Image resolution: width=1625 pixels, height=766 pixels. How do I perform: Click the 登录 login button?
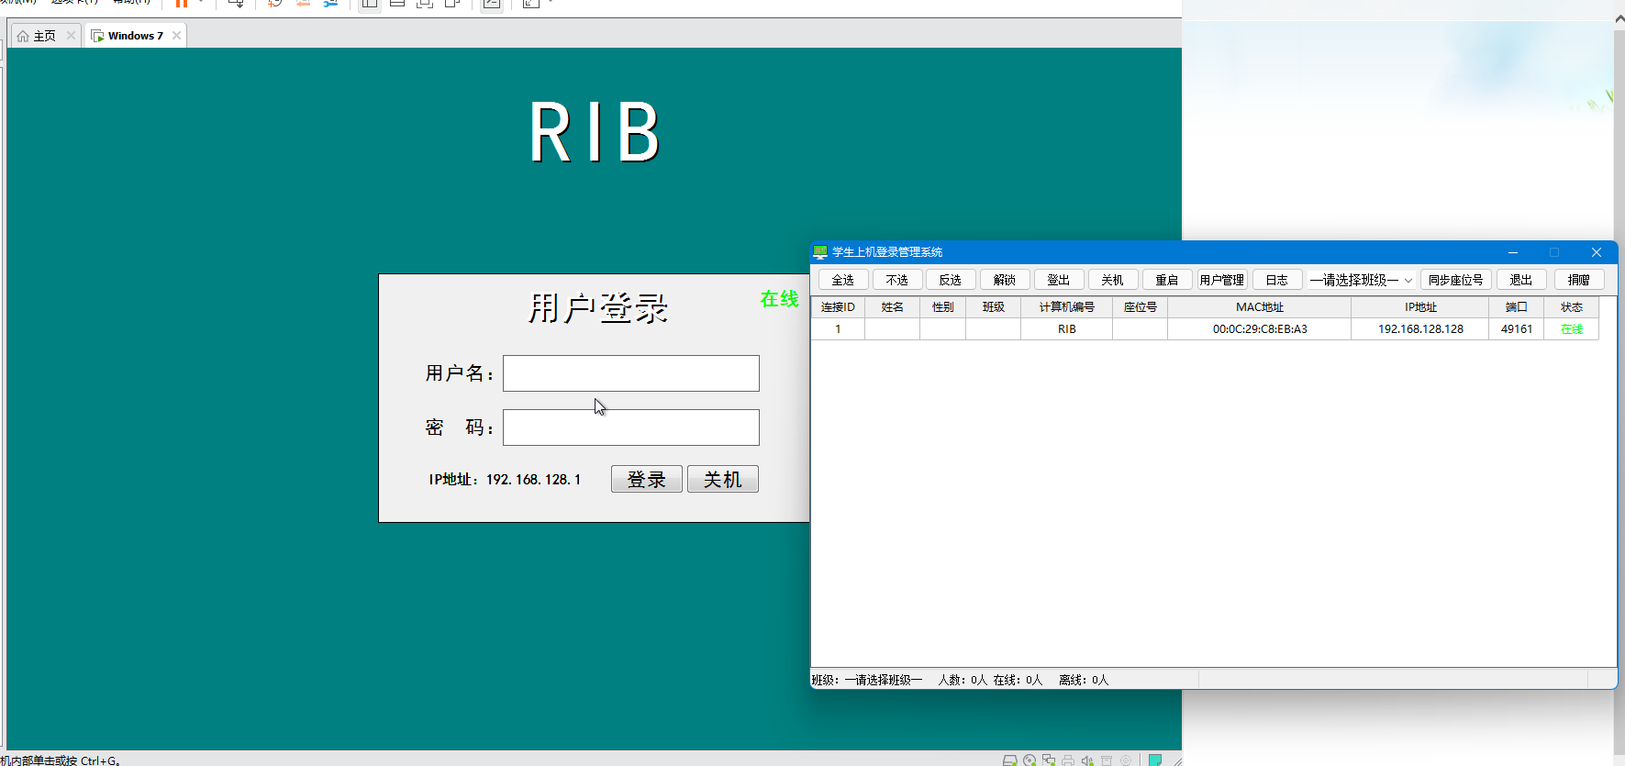(647, 479)
